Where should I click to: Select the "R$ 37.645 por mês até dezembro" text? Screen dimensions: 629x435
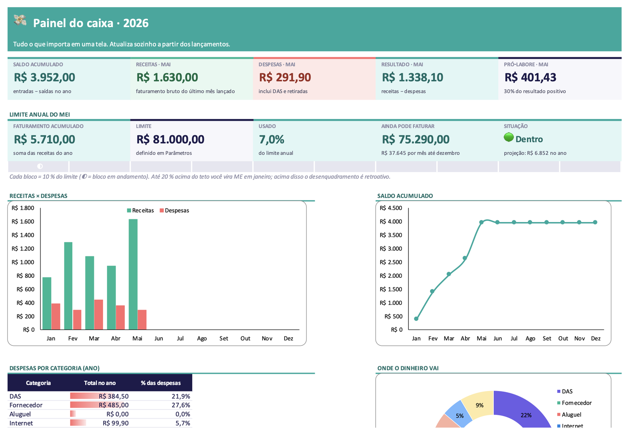click(x=420, y=153)
